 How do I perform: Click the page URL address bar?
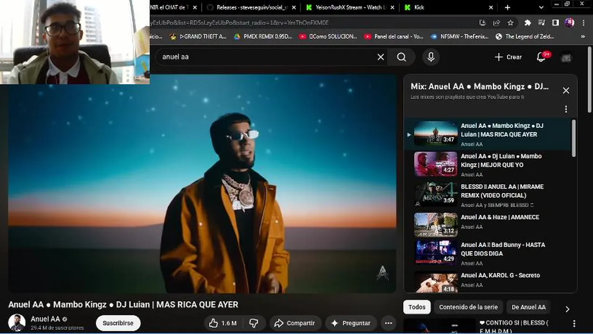(311, 23)
